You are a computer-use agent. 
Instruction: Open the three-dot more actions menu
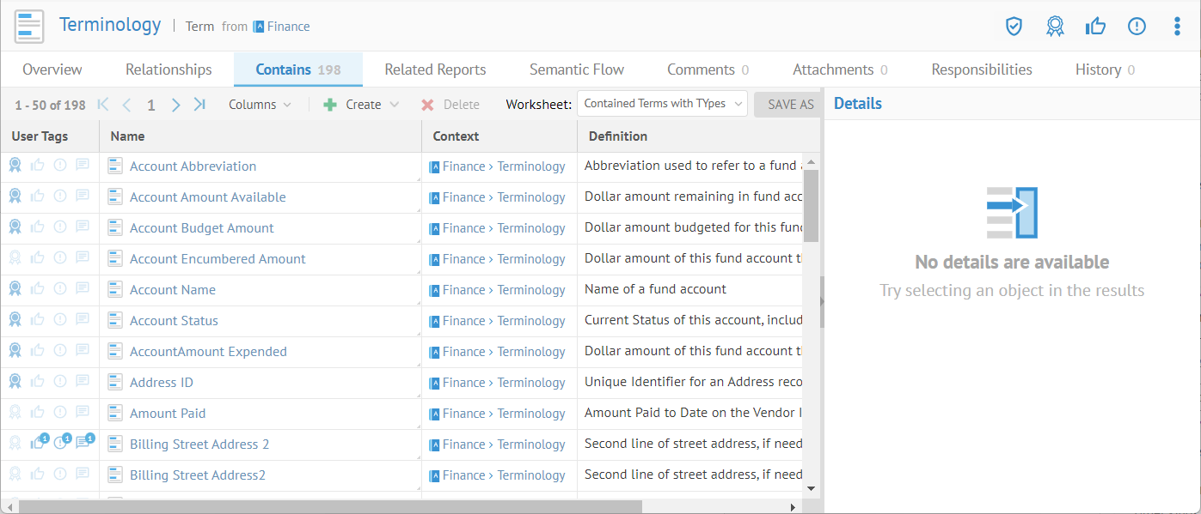1177,27
